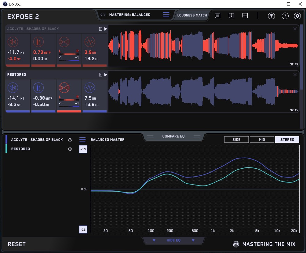Remove the Restored track with X
306x253 pixels.
(x=295, y=75)
